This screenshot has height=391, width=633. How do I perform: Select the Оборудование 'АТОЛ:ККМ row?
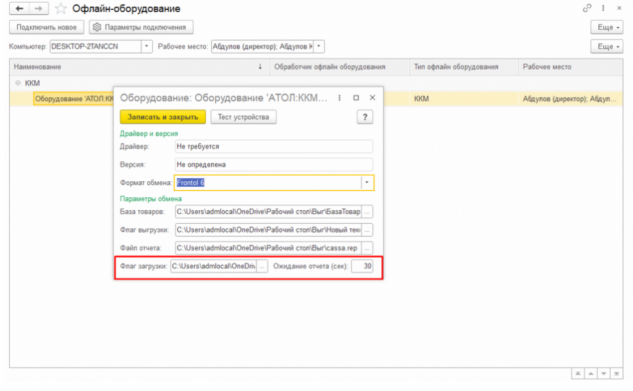point(74,99)
